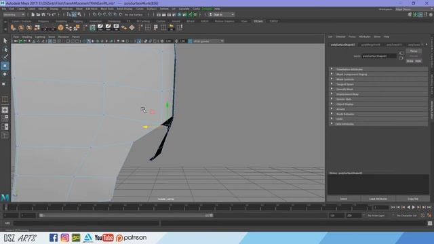The image size is (434, 244).
Task: Open the Sign In dropdown
Action: click(222, 15)
